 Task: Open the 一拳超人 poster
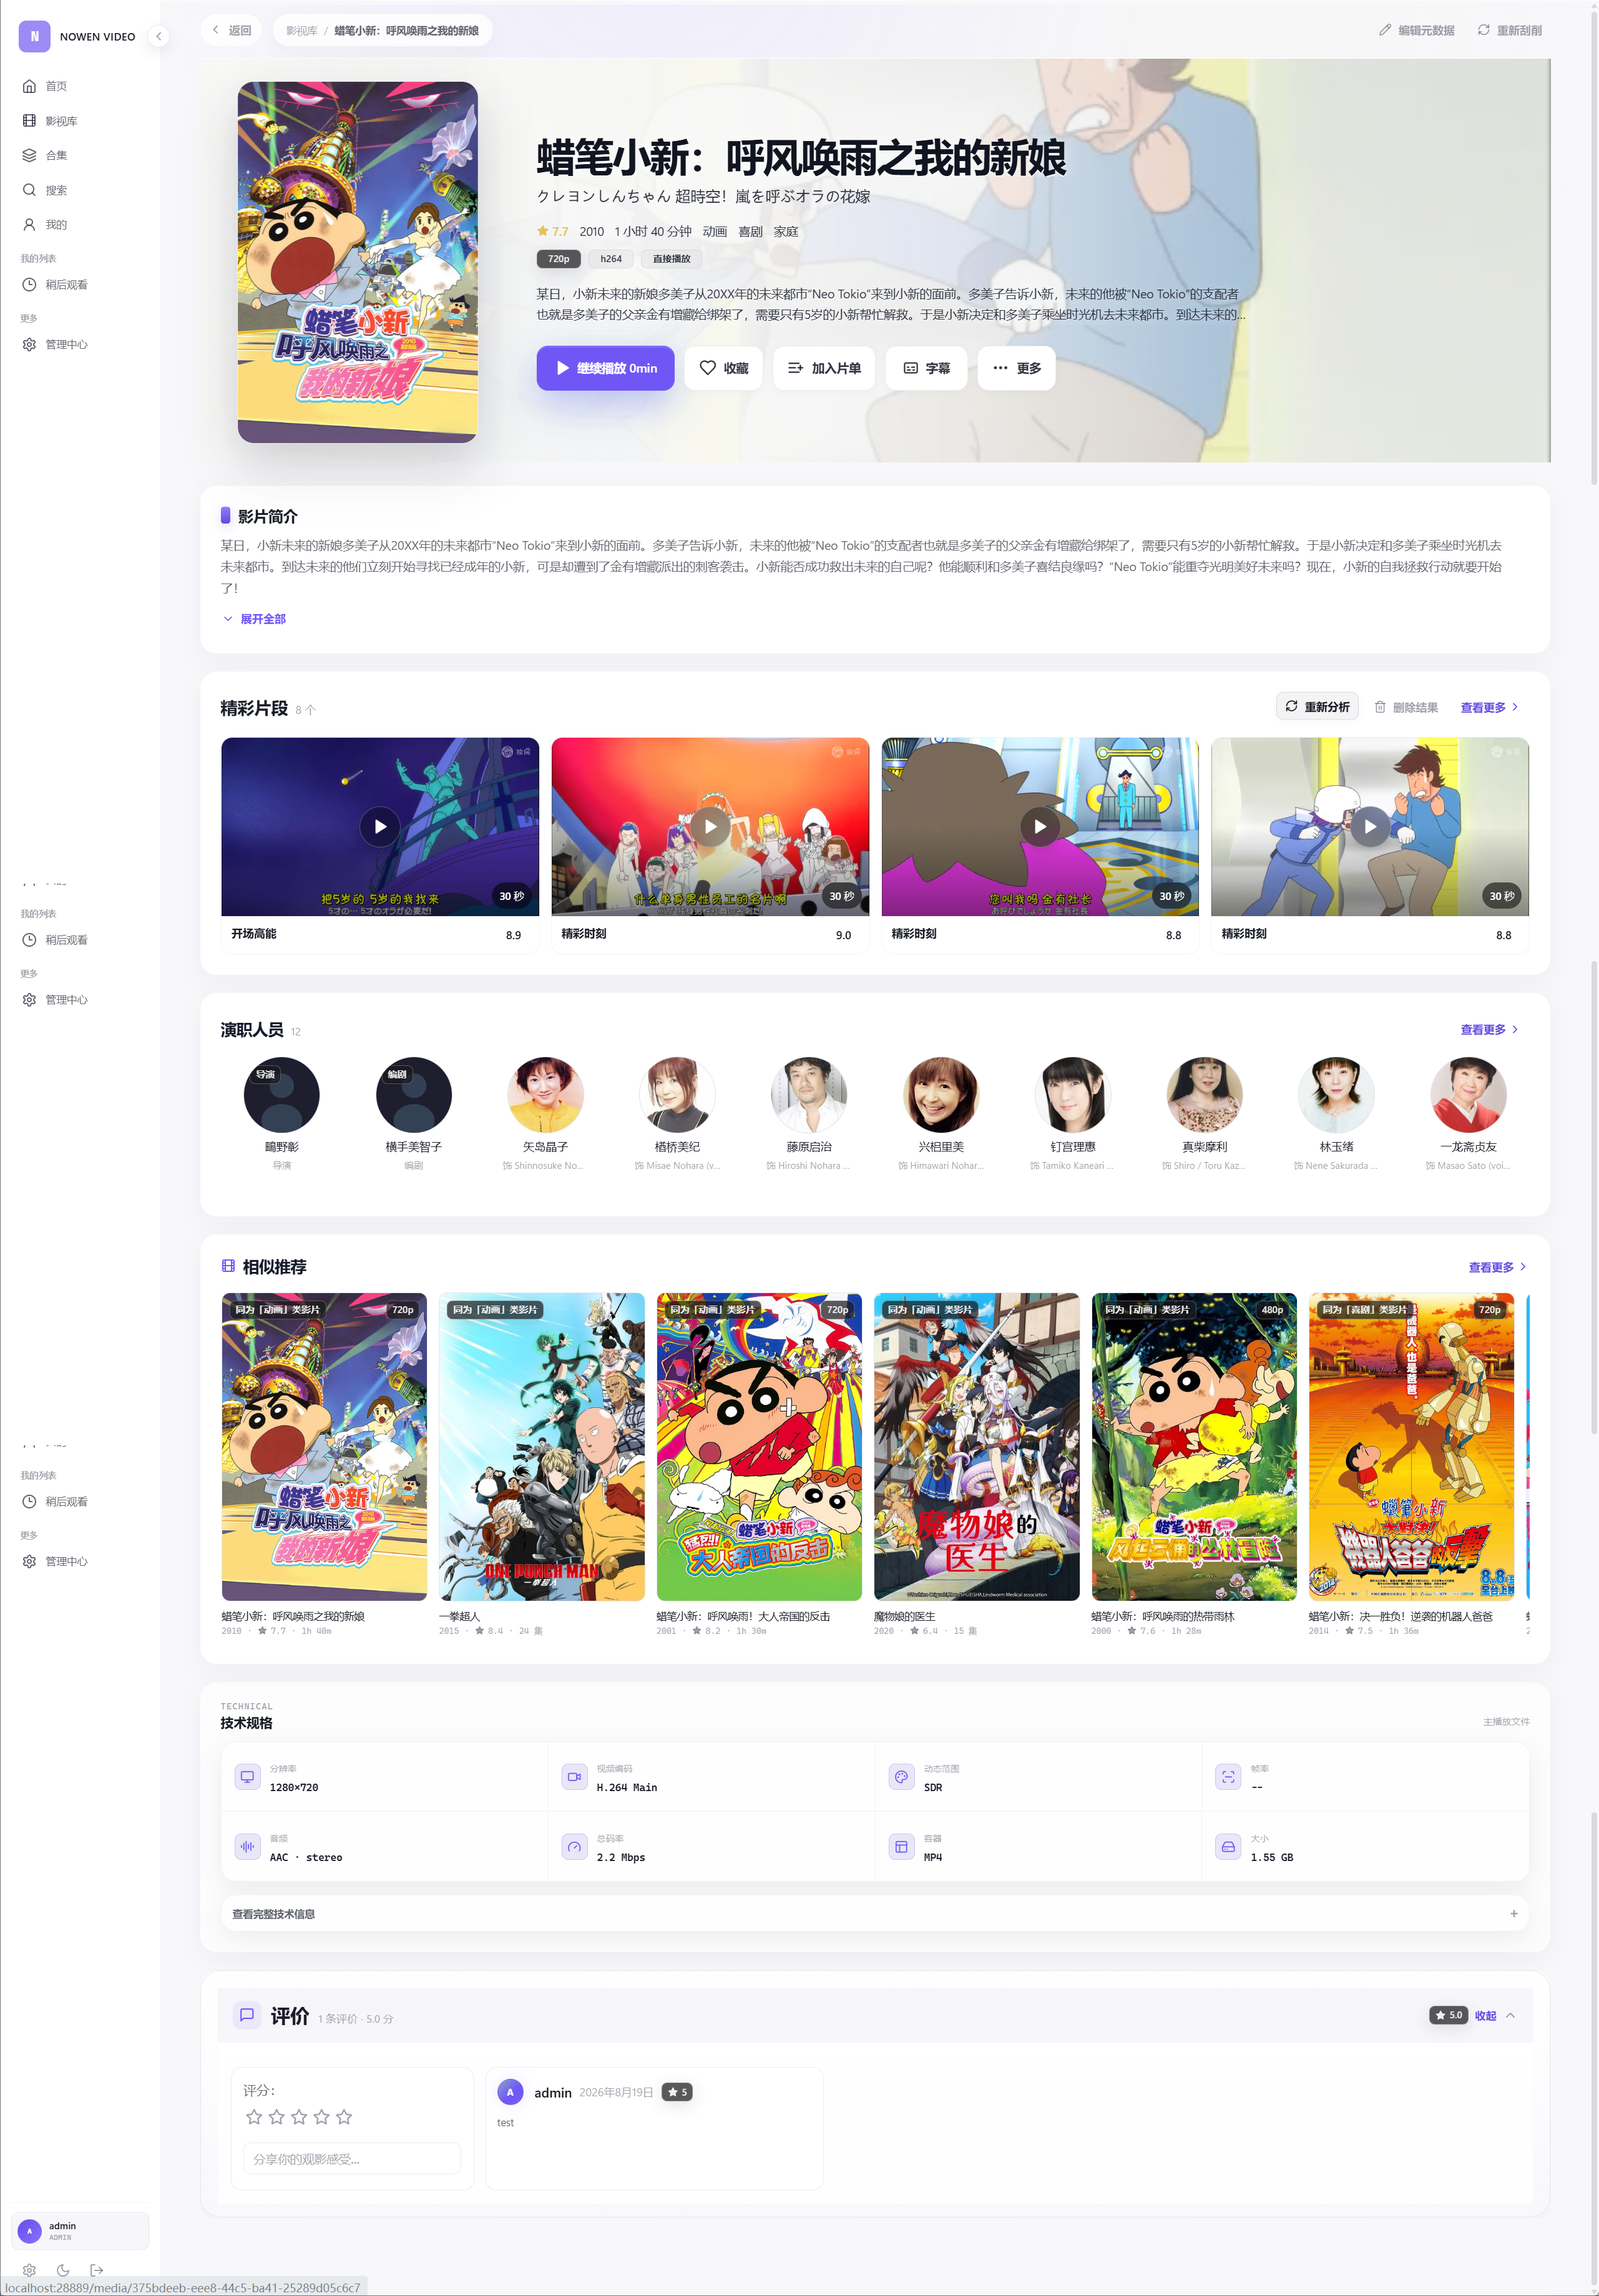[542, 1447]
